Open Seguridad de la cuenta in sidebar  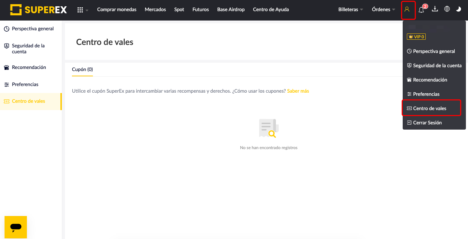point(31,49)
